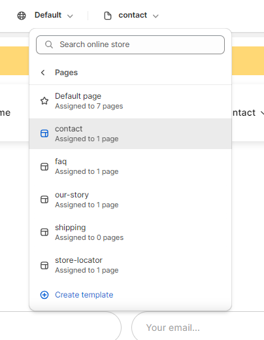
Task: Click the template icon next to shipping
Action: [44, 232]
